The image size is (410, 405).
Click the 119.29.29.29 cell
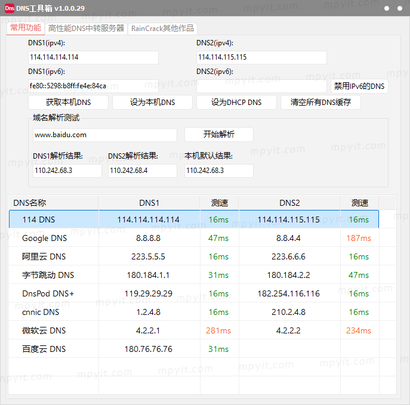148,293
